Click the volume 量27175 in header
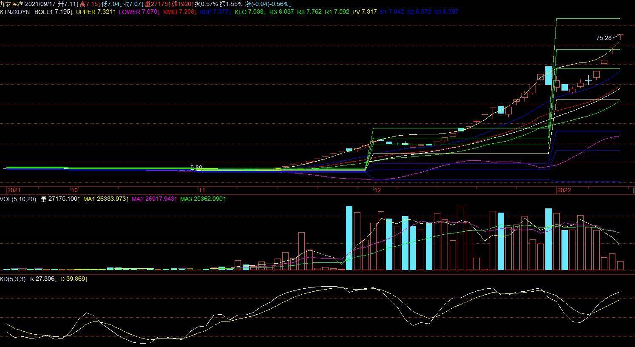This screenshot has width=635, height=347. click(x=158, y=4)
